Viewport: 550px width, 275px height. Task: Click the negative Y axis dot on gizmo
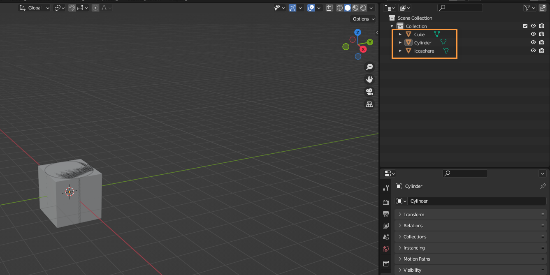[x=346, y=46]
